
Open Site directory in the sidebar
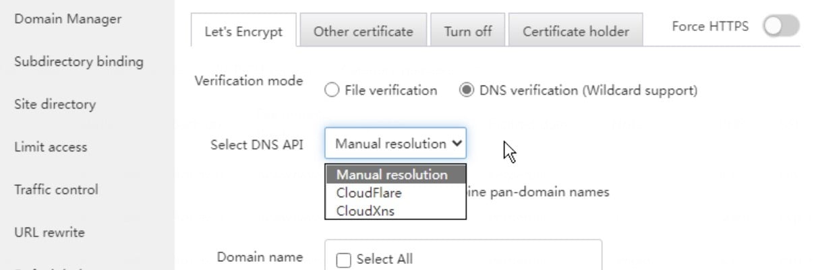[55, 104]
